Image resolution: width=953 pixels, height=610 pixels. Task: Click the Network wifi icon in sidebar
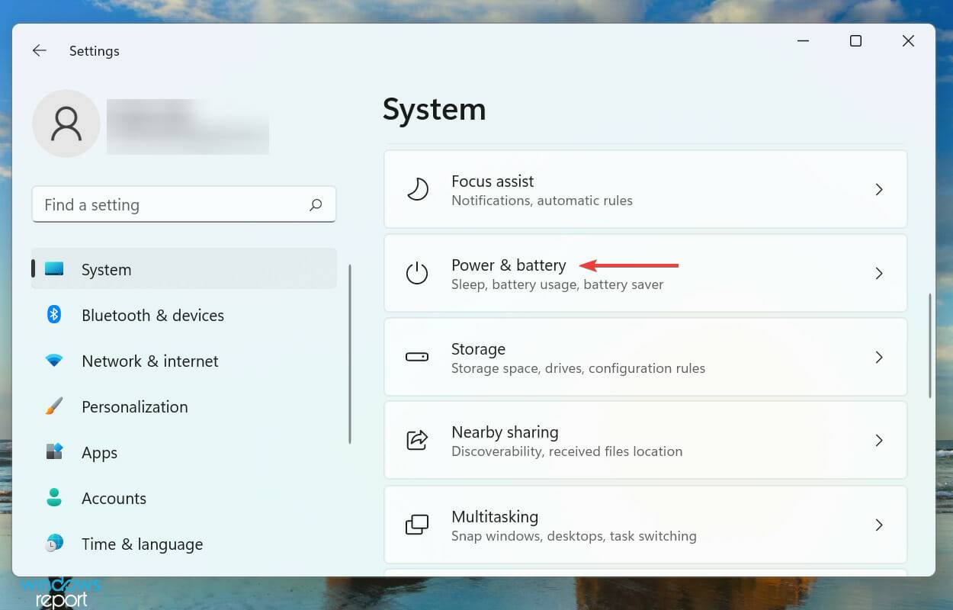[x=54, y=361]
